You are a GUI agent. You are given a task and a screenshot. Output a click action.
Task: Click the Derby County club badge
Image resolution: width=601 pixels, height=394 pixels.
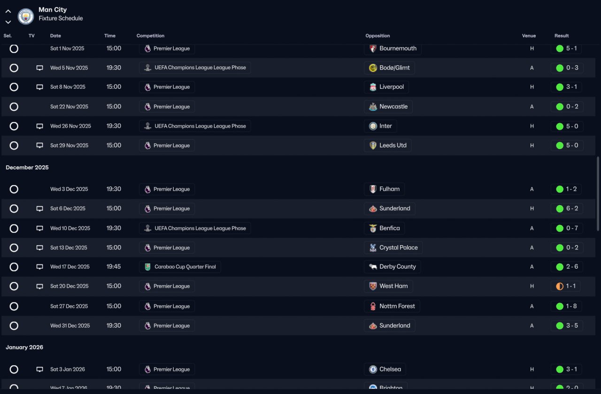coord(373,267)
